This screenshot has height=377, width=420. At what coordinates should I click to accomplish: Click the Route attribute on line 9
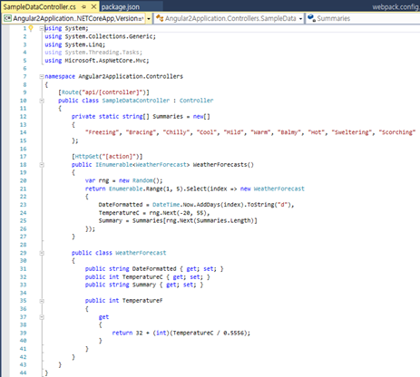70,92
